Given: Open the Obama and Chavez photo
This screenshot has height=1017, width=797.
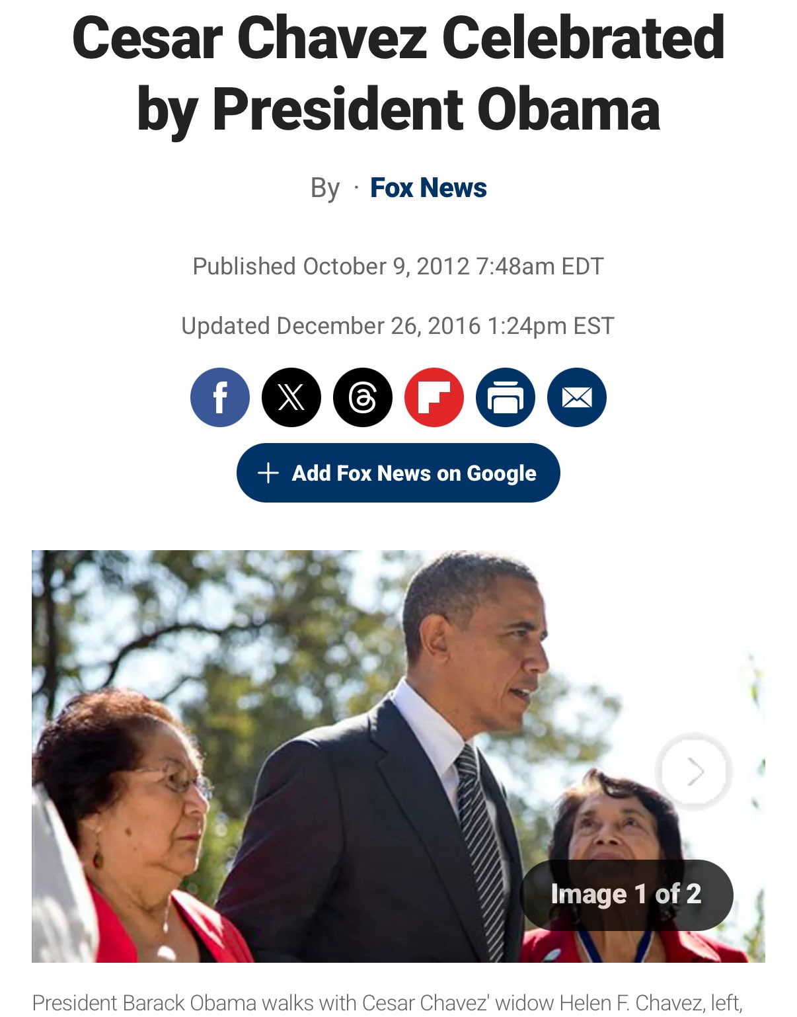Looking at the screenshot, I should [398, 756].
